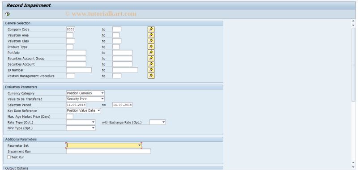Click the Valuation Area to field

click(116, 35)
